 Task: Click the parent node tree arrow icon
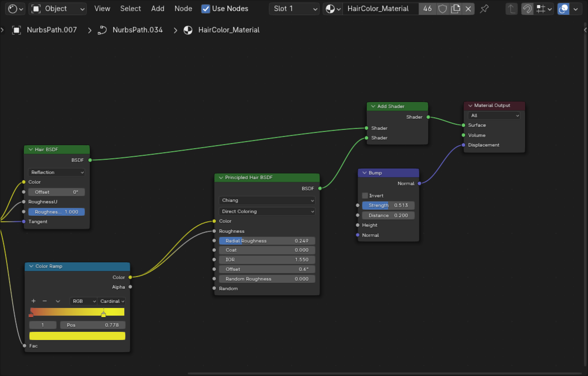(511, 9)
